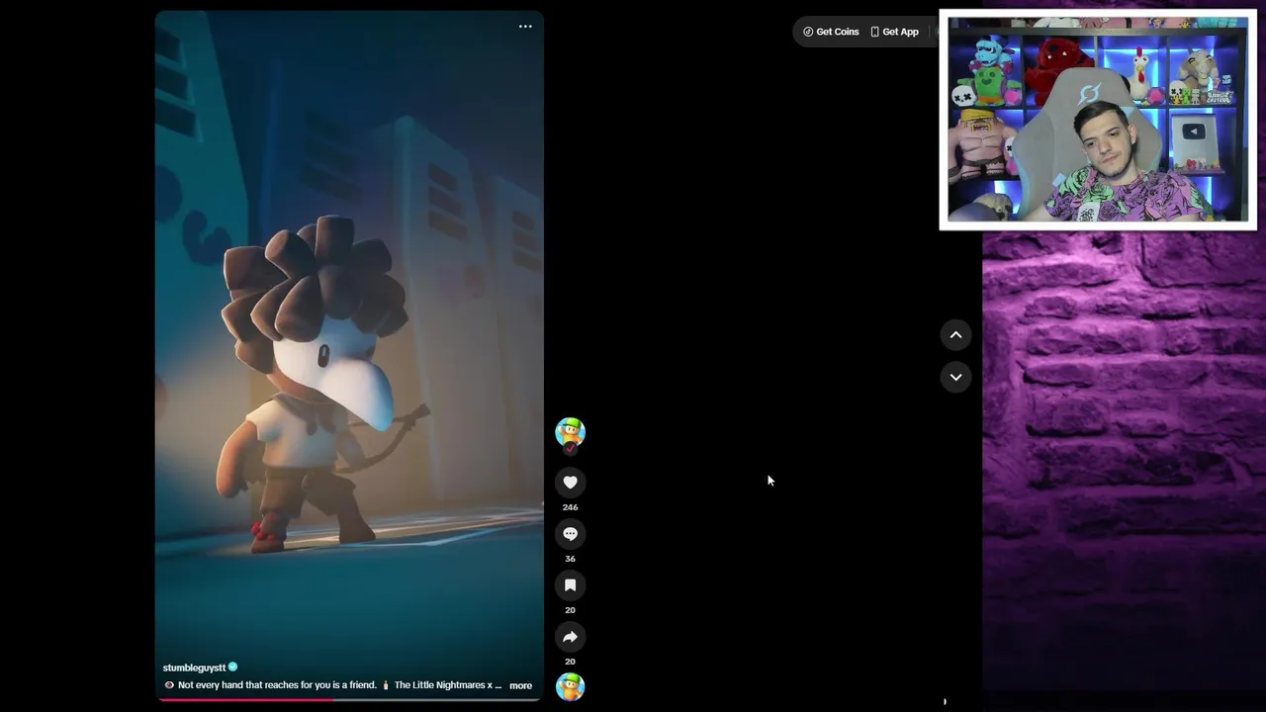Image resolution: width=1266 pixels, height=712 pixels.
Task: Click the video progress bar
Action: pos(349,699)
